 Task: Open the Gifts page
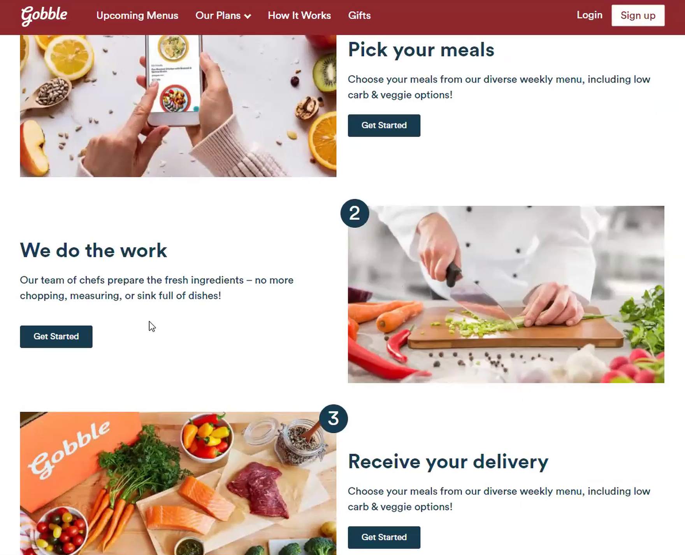(x=359, y=16)
